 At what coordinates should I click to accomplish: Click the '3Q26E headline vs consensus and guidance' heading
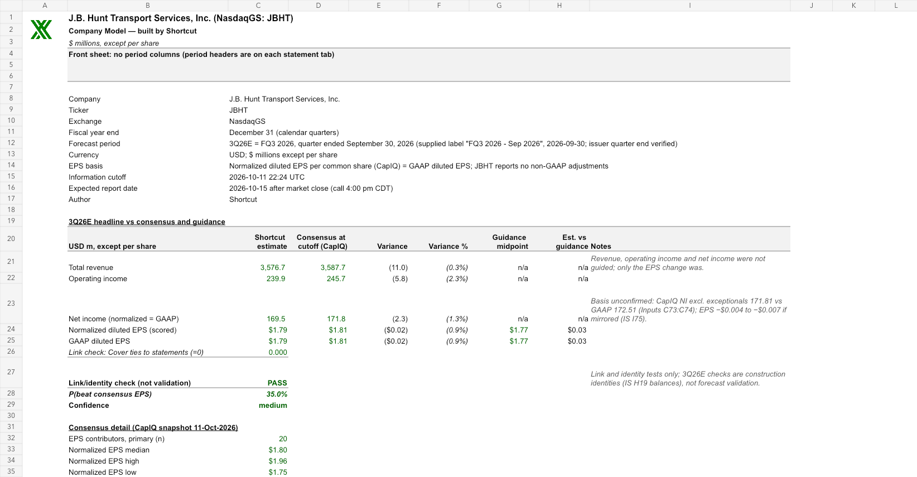click(147, 222)
